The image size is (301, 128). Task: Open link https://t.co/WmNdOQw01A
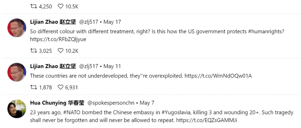pos(218,76)
